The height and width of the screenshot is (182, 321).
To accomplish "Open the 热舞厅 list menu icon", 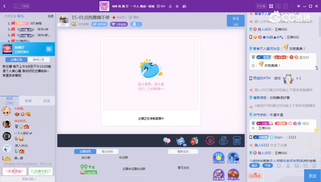I will pos(49,49).
